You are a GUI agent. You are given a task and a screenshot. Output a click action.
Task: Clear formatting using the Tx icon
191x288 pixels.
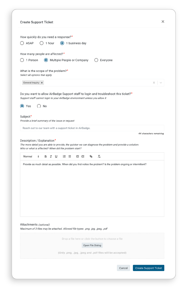point(99,157)
